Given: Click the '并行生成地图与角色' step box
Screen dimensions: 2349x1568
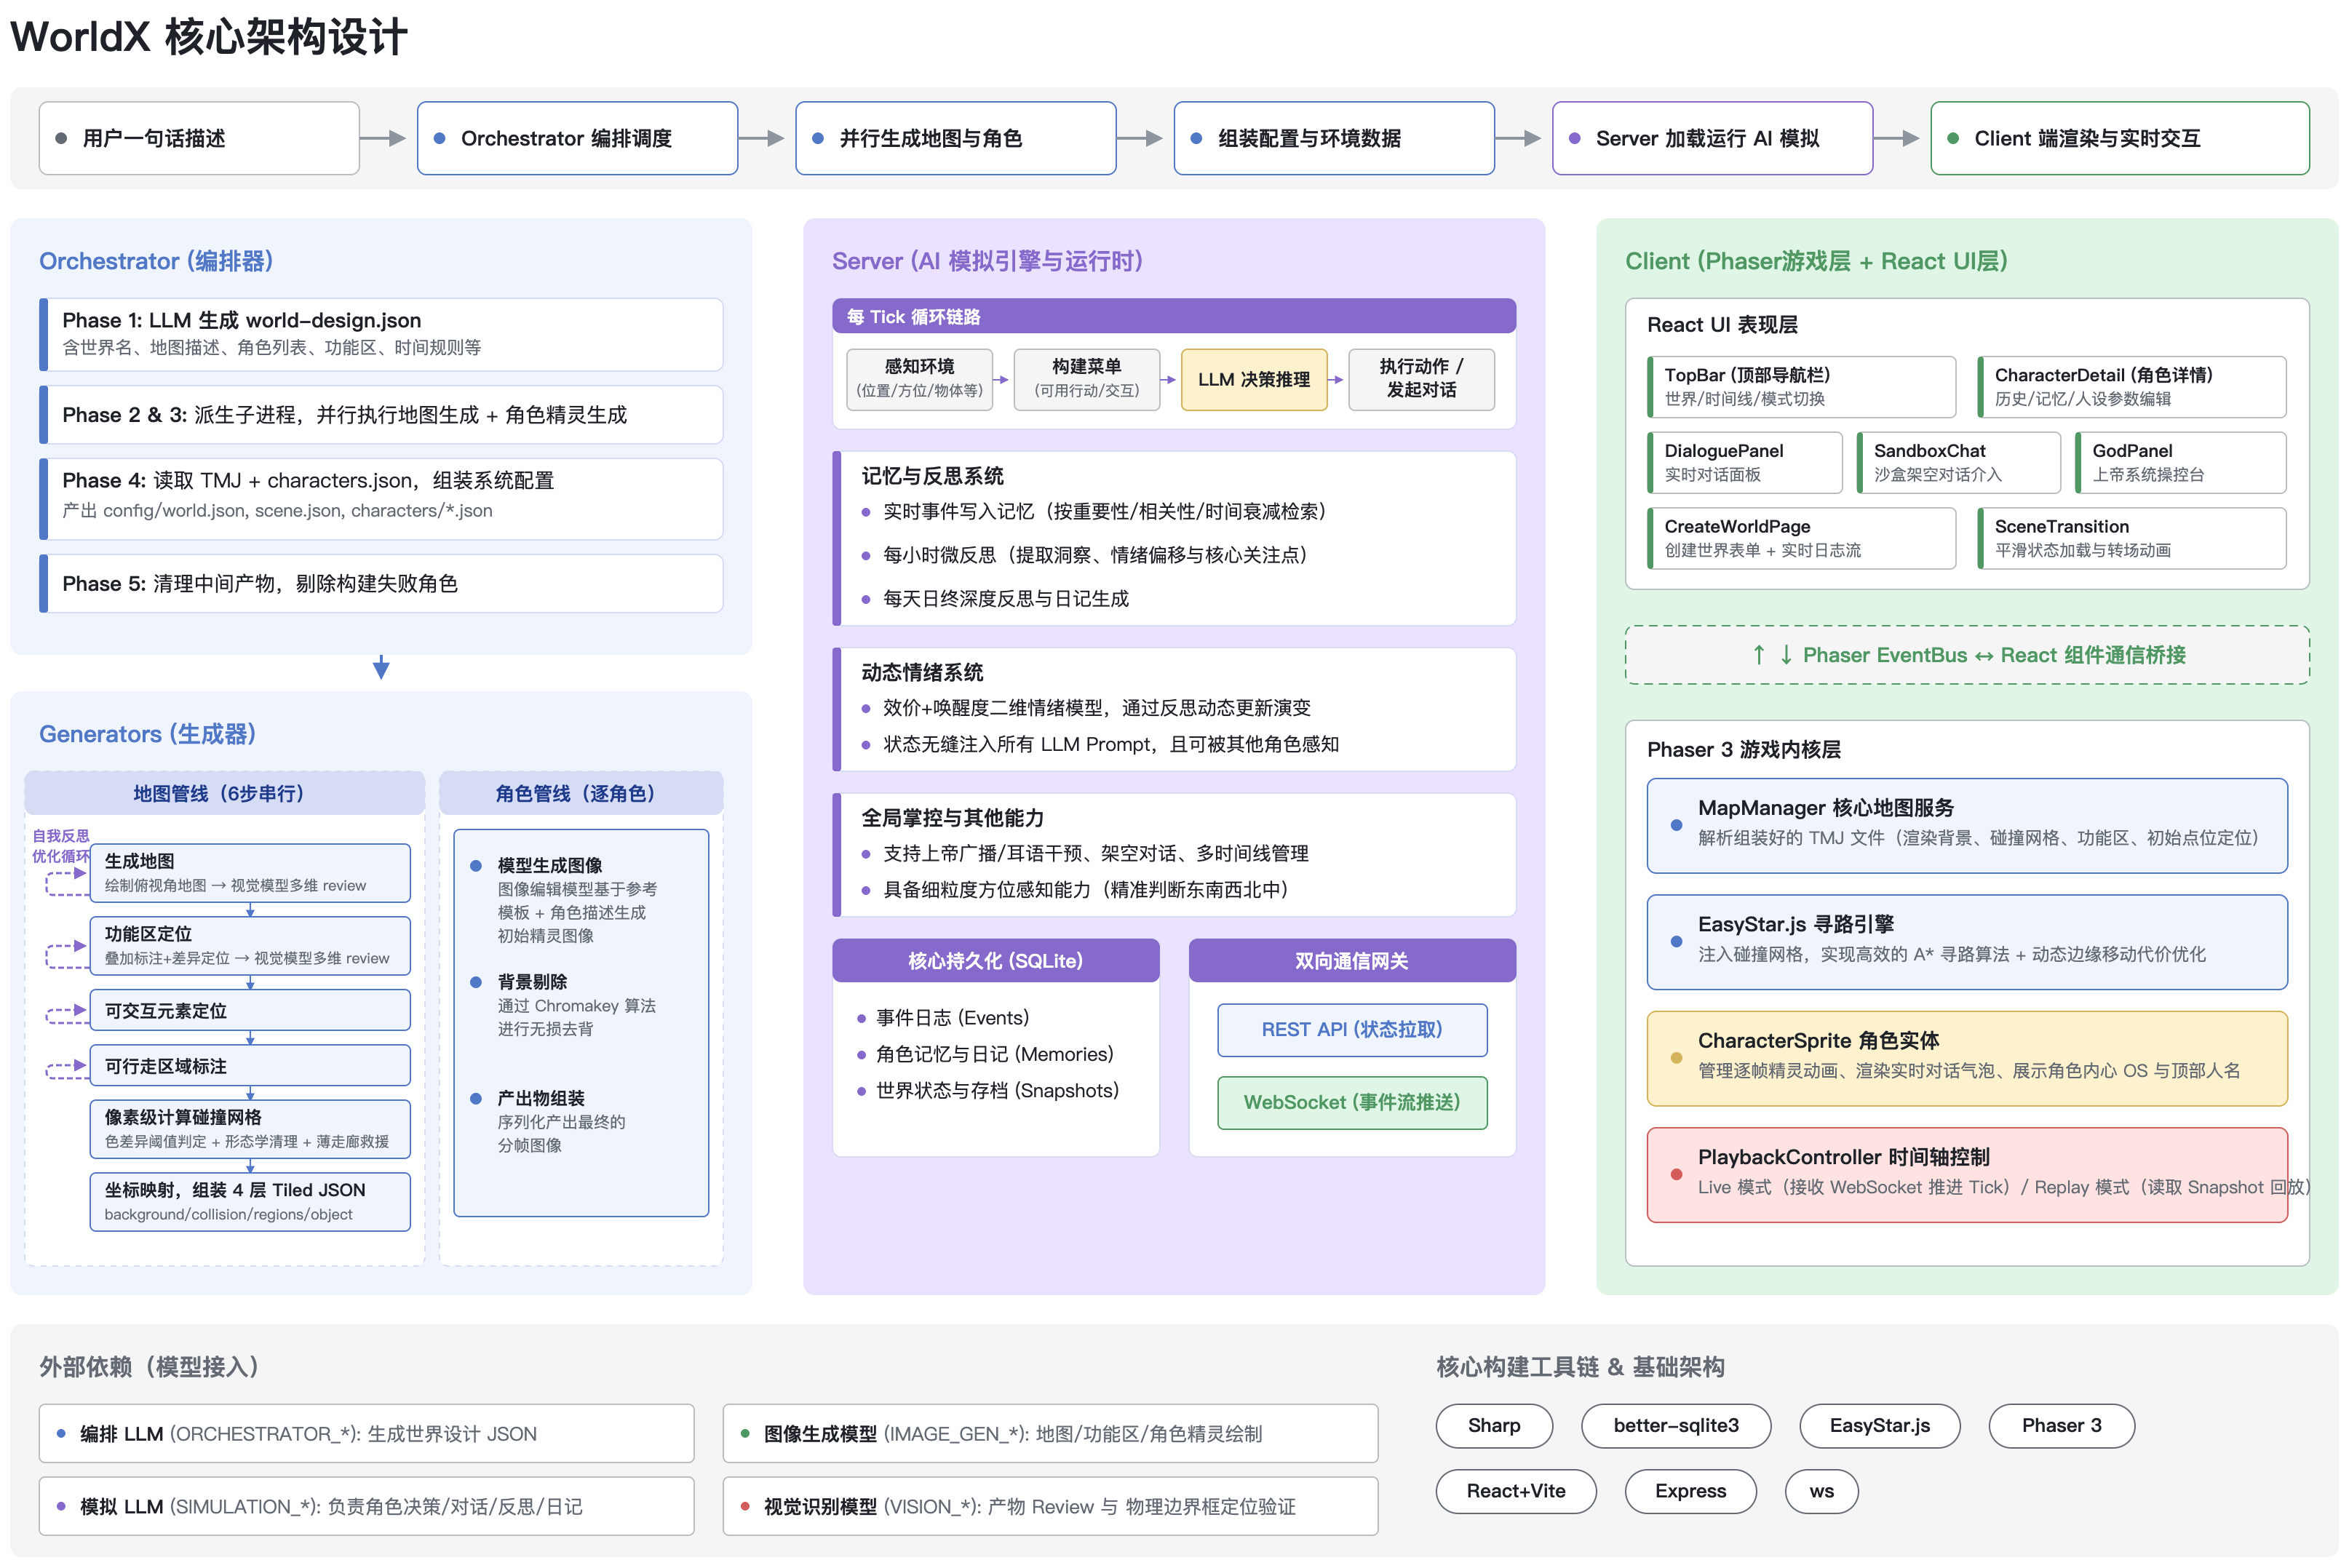Looking at the screenshot, I should (x=955, y=138).
